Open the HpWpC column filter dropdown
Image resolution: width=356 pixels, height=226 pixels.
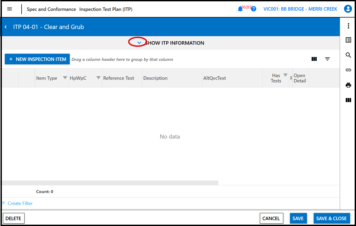tap(99, 78)
